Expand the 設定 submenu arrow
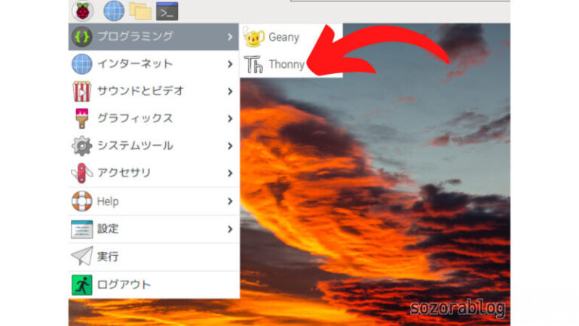 point(229,229)
